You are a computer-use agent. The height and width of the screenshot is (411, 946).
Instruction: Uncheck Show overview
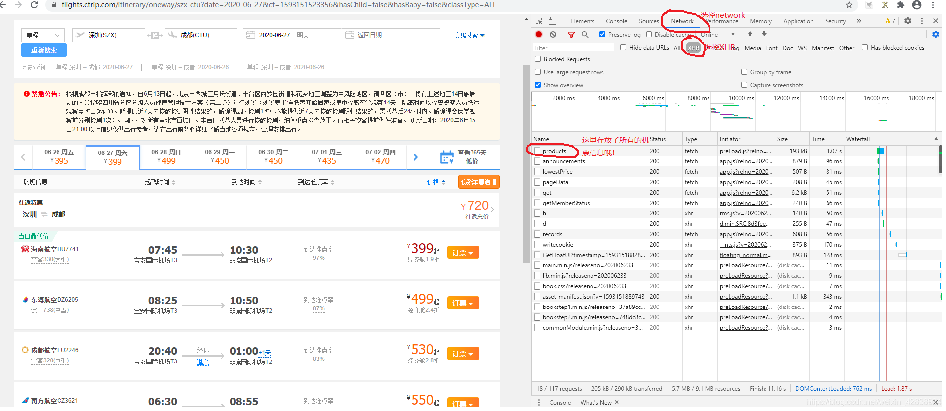[x=538, y=85]
